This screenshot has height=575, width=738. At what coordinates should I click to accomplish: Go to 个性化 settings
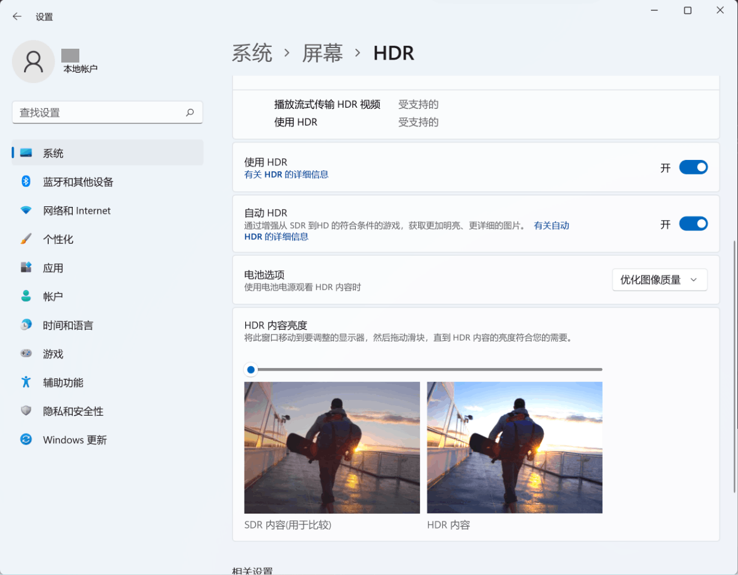point(108,239)
